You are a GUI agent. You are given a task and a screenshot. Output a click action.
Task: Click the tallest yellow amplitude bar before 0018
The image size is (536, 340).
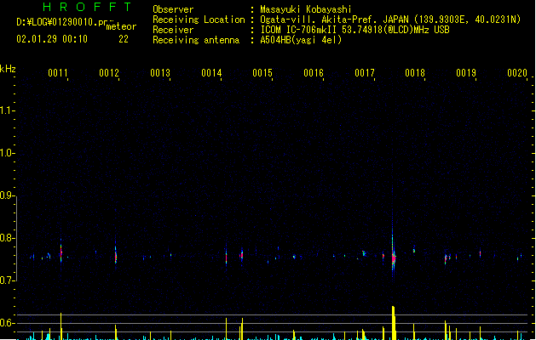(x=394, y=323)
